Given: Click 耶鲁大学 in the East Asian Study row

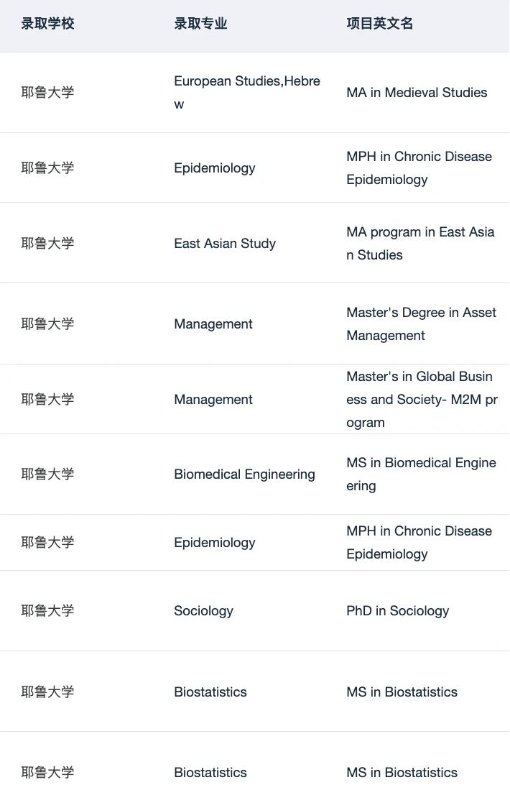Looking at the screenshot, I should 47,243.
